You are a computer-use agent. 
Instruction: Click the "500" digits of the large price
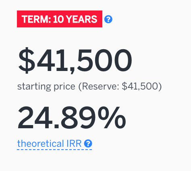[104, 60]
